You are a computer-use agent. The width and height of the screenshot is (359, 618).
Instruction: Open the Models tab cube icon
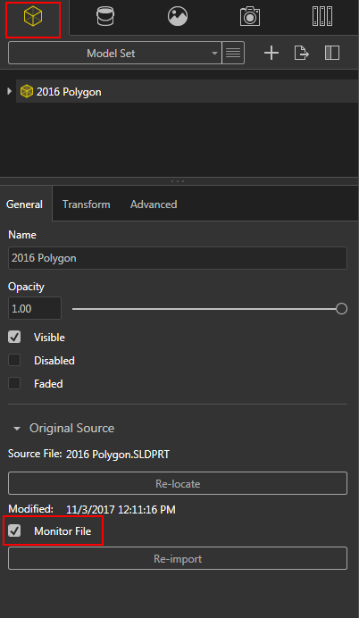pyautogui.click(x=33, y=17)
